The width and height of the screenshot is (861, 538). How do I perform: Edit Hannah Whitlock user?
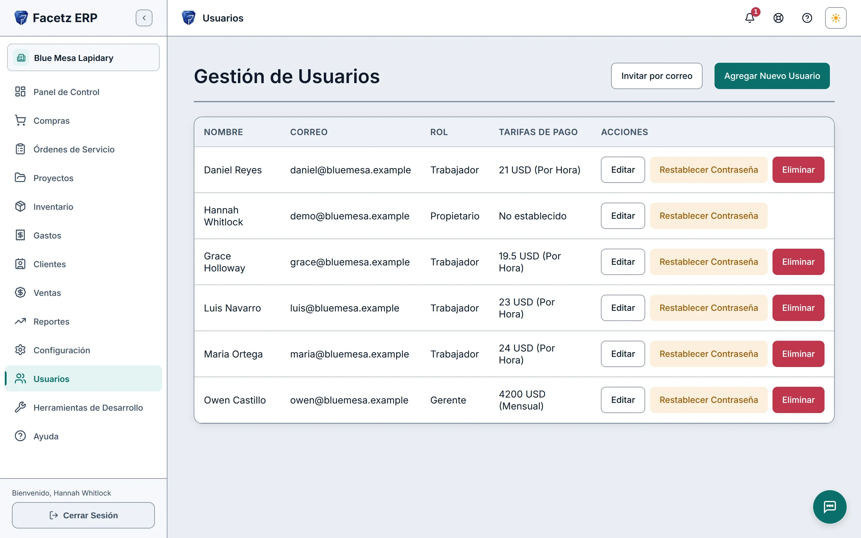coord(623,215)
